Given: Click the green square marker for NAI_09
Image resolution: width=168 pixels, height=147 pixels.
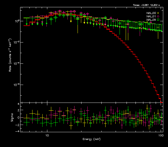Looking at the screenshot, I should pyautogui.click(x=158, y=20).
